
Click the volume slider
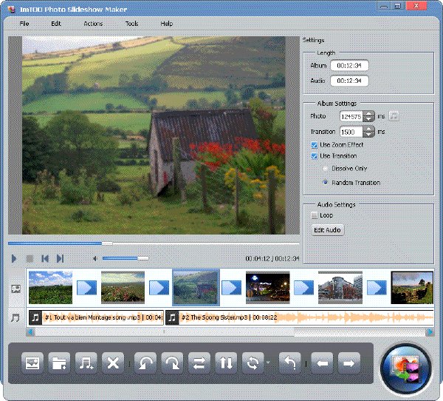126,258
